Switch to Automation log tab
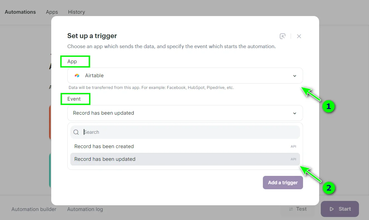Screen dimensions: 369x220 [x=85, y=209]
